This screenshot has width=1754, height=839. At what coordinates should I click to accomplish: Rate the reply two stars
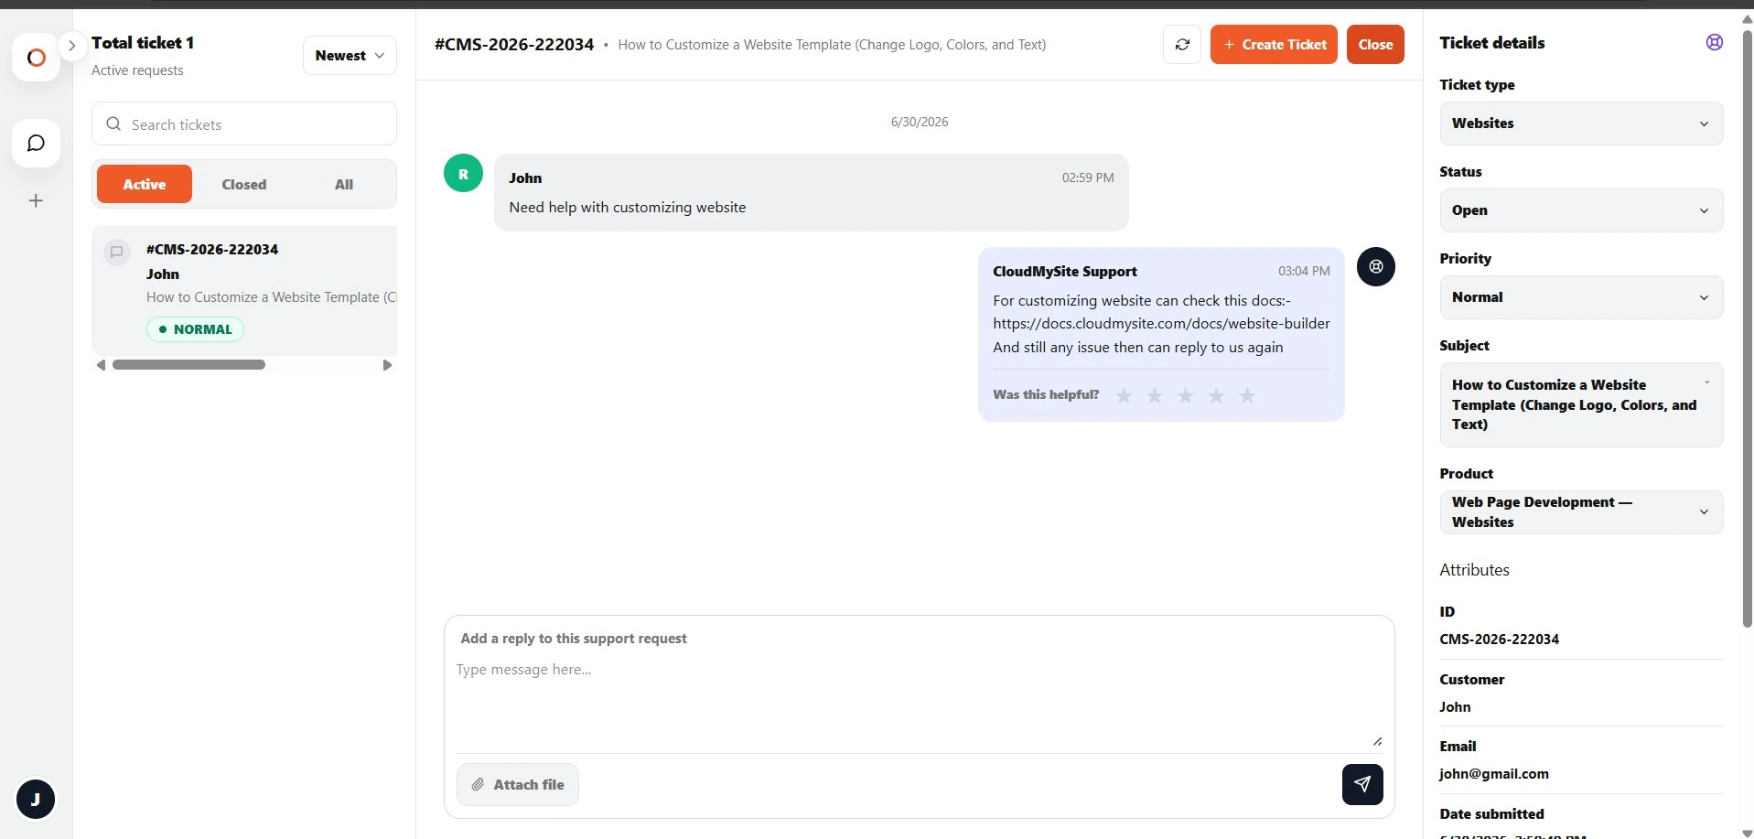1155,395
